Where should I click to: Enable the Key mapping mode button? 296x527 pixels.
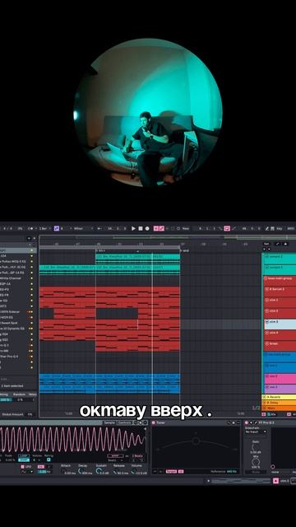[280, 228]
